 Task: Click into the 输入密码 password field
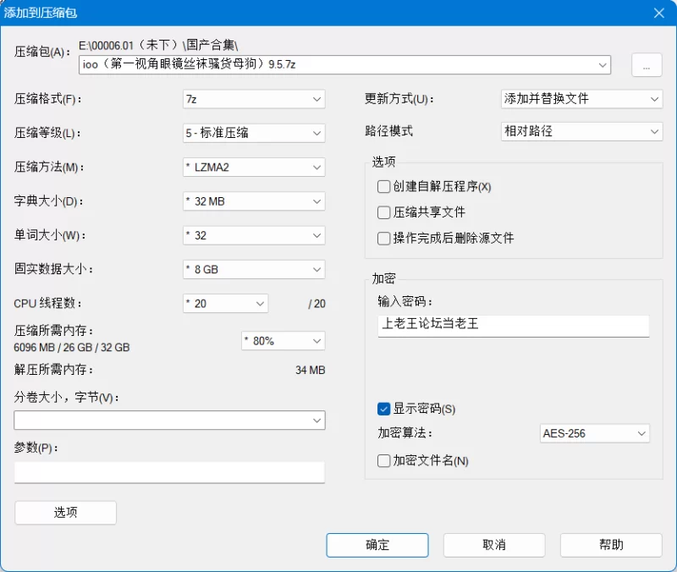pyautogui.click(x=514, y=326)
